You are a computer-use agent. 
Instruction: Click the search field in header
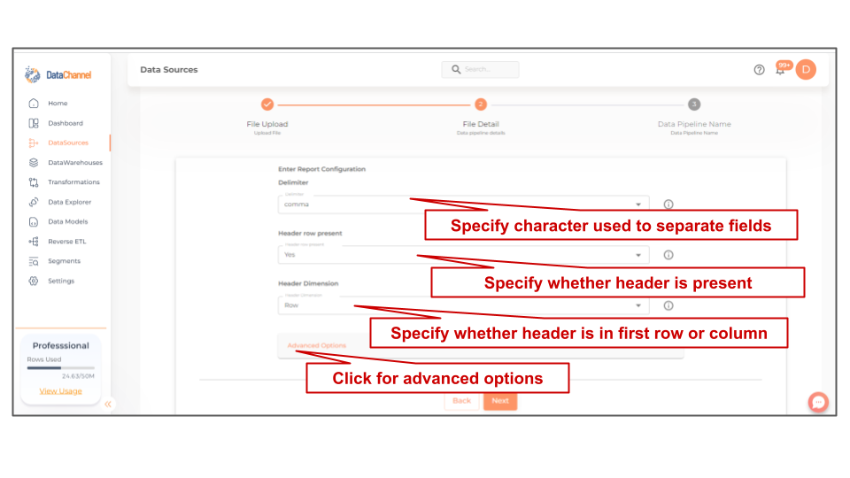480,69
